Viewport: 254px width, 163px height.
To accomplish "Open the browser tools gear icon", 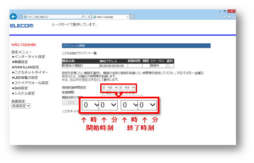I will (233, 17).
